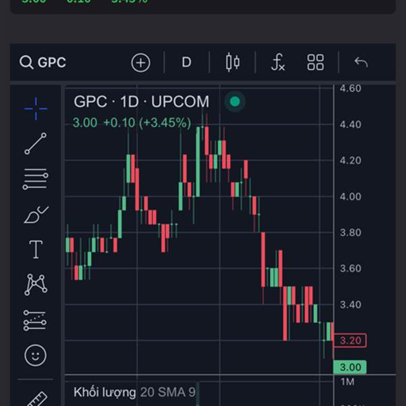406x406 pixels.
Task: Click the 4.60 price axis value
Action: click(x=351, y=89)
